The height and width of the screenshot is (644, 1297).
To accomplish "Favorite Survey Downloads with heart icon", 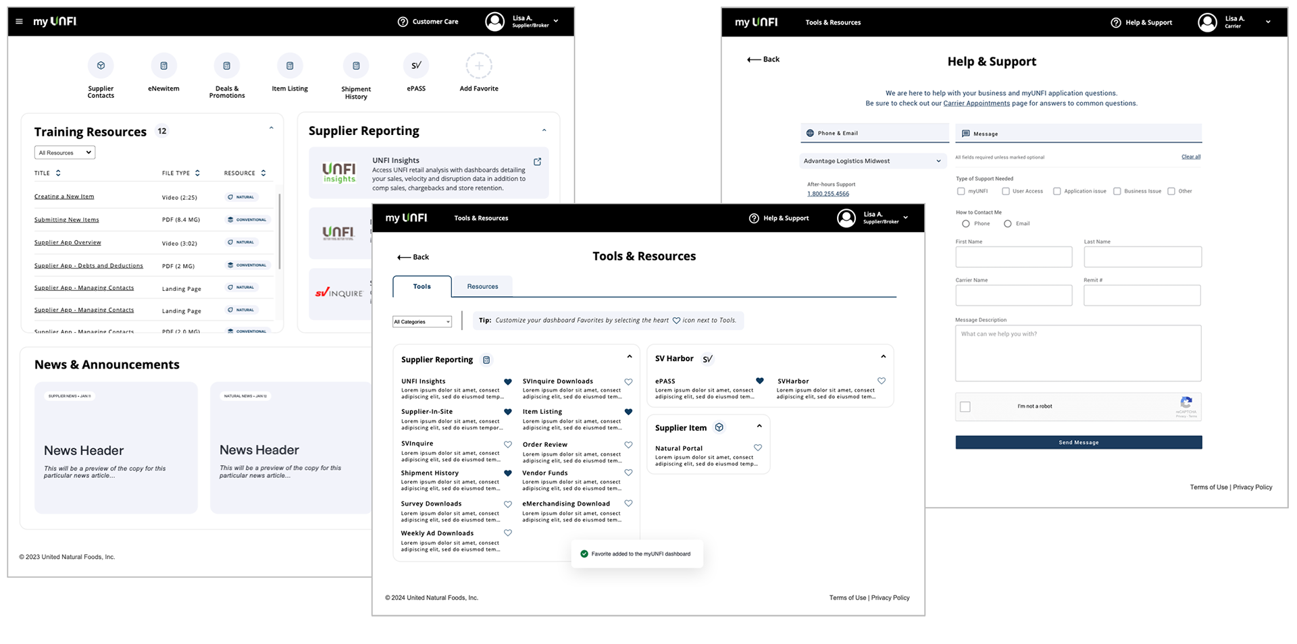I will tap(508, 504).
